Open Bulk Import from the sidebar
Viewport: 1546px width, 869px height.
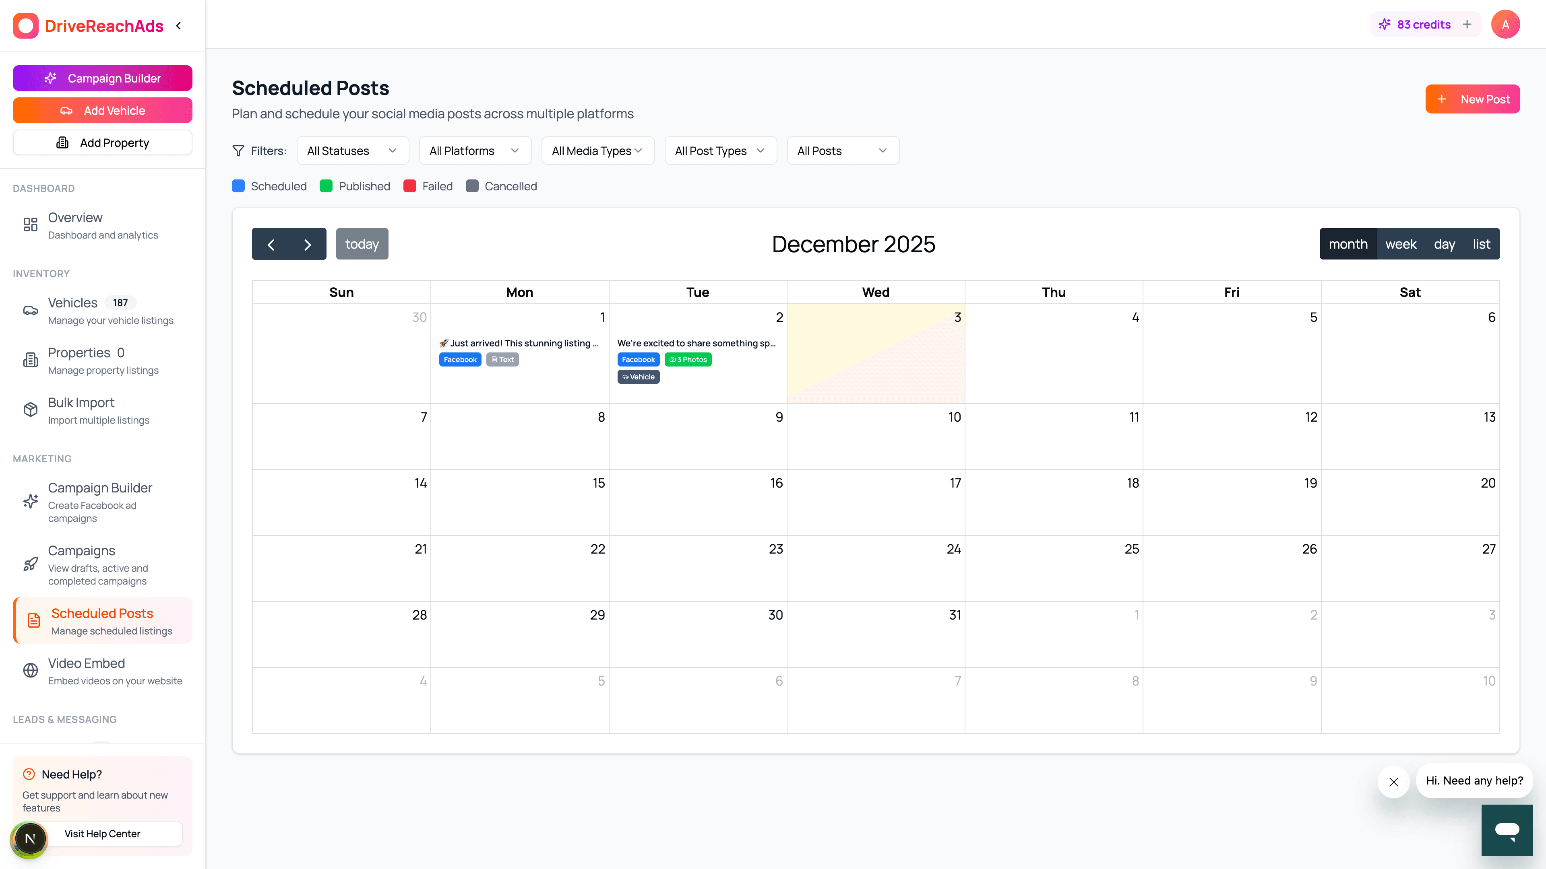tap(81, 402)
